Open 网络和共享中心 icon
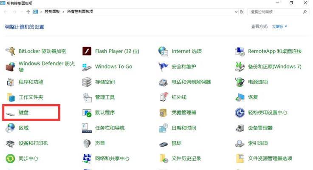The image size is (313, 170). (x=87, y=159)
